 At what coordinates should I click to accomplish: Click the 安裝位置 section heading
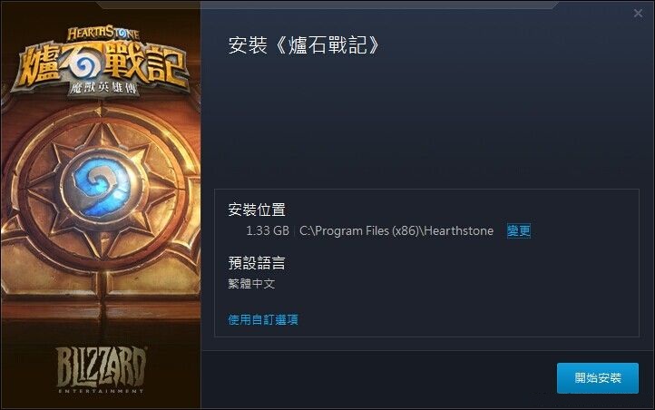257,210
